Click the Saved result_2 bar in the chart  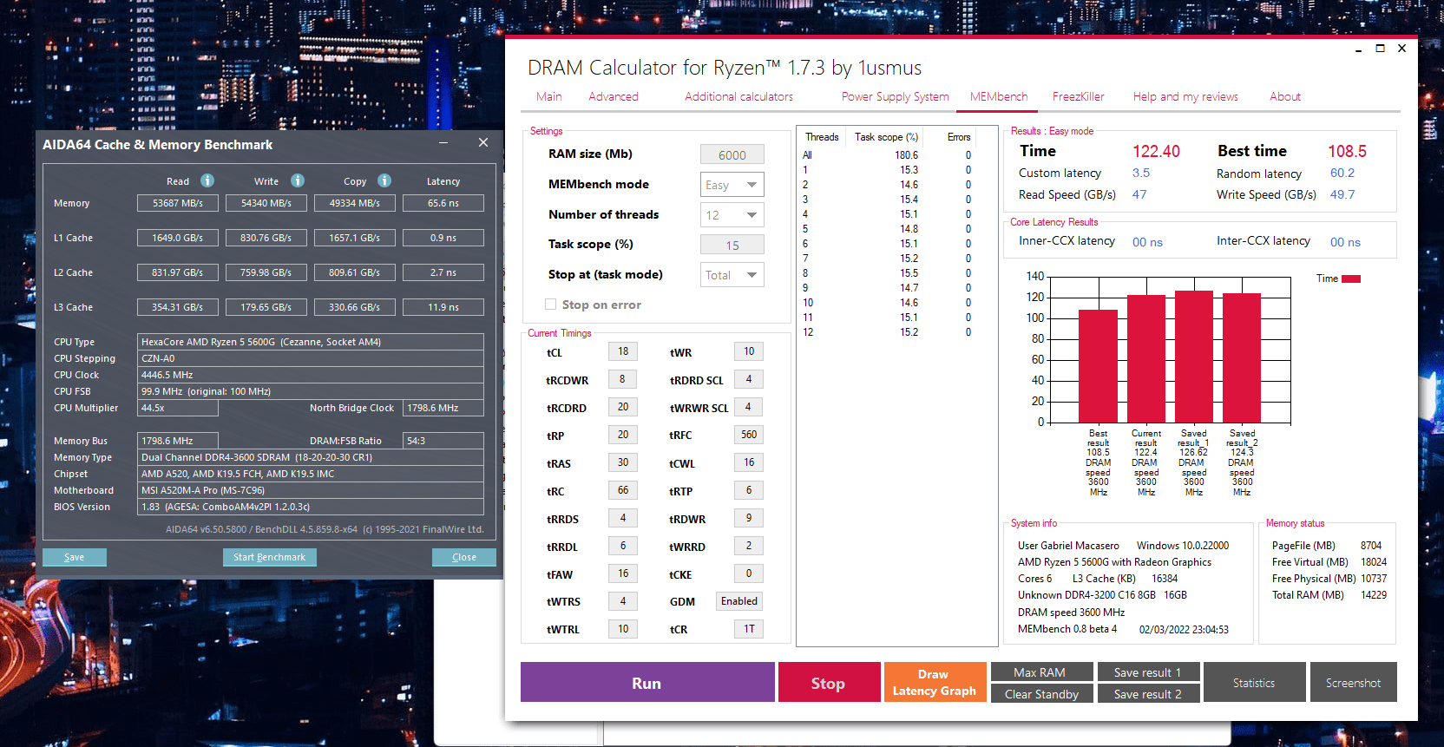1242,358
